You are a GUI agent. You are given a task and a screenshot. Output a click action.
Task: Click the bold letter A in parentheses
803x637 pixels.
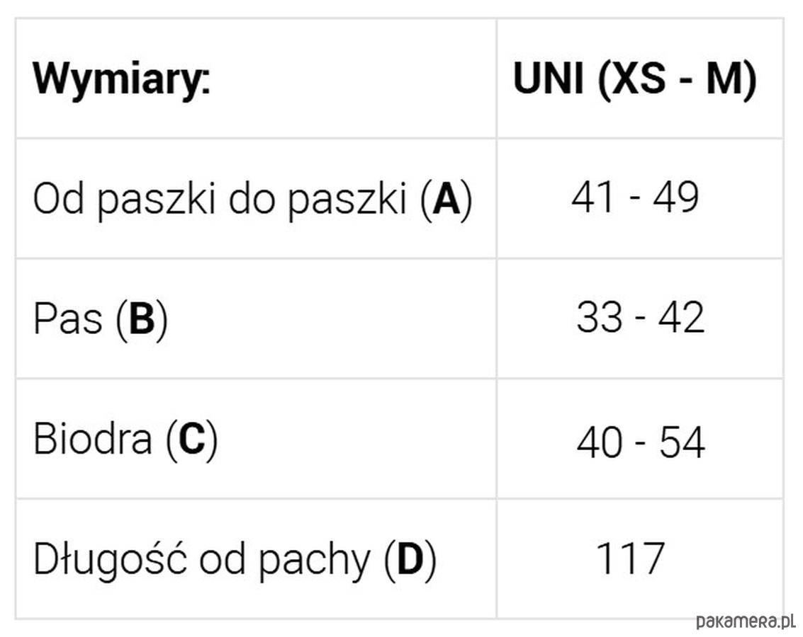(x=446, y=200)
